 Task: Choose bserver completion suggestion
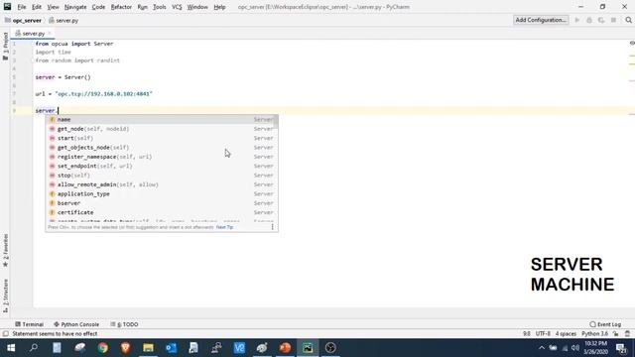161,203
